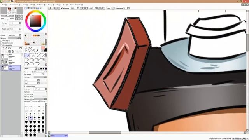
Task: Enable Preserve Opacity checkbox
Action: (x=2, y=41)
